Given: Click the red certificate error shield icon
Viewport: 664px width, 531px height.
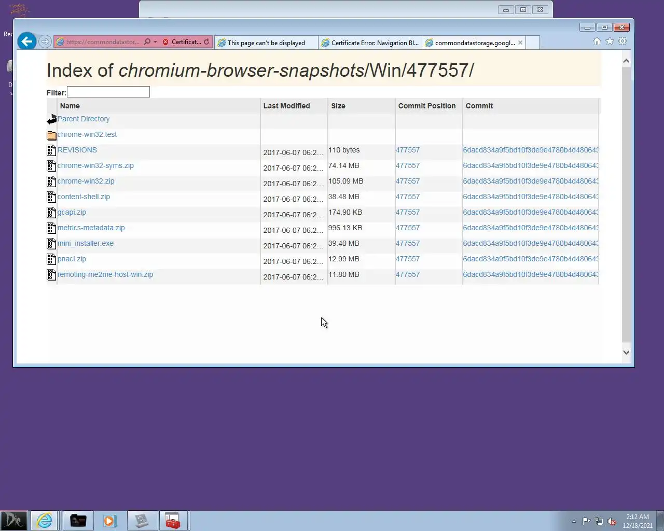Looking at the screenshot, I should tap(165, 42).
